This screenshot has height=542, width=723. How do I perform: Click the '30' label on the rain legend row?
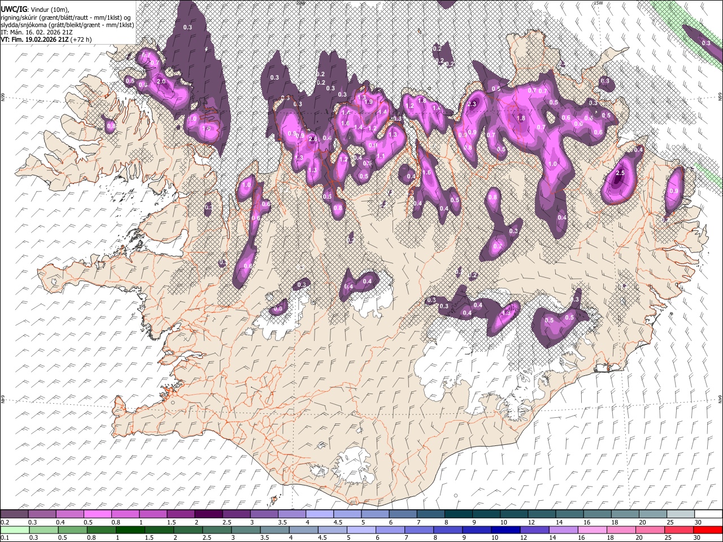[697, 538]
